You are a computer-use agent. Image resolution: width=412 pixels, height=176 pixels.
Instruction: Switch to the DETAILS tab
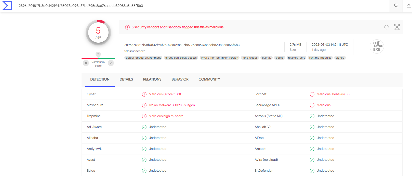point(126,79)
